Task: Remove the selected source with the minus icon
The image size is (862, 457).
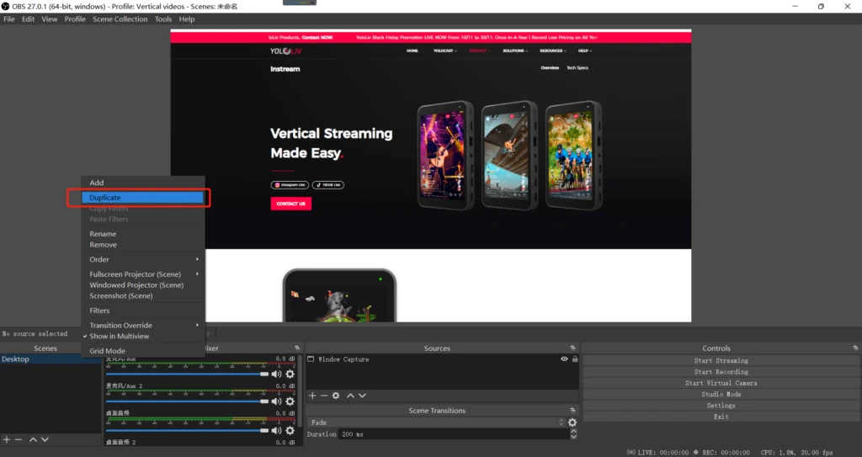Action: pos(324,396)
